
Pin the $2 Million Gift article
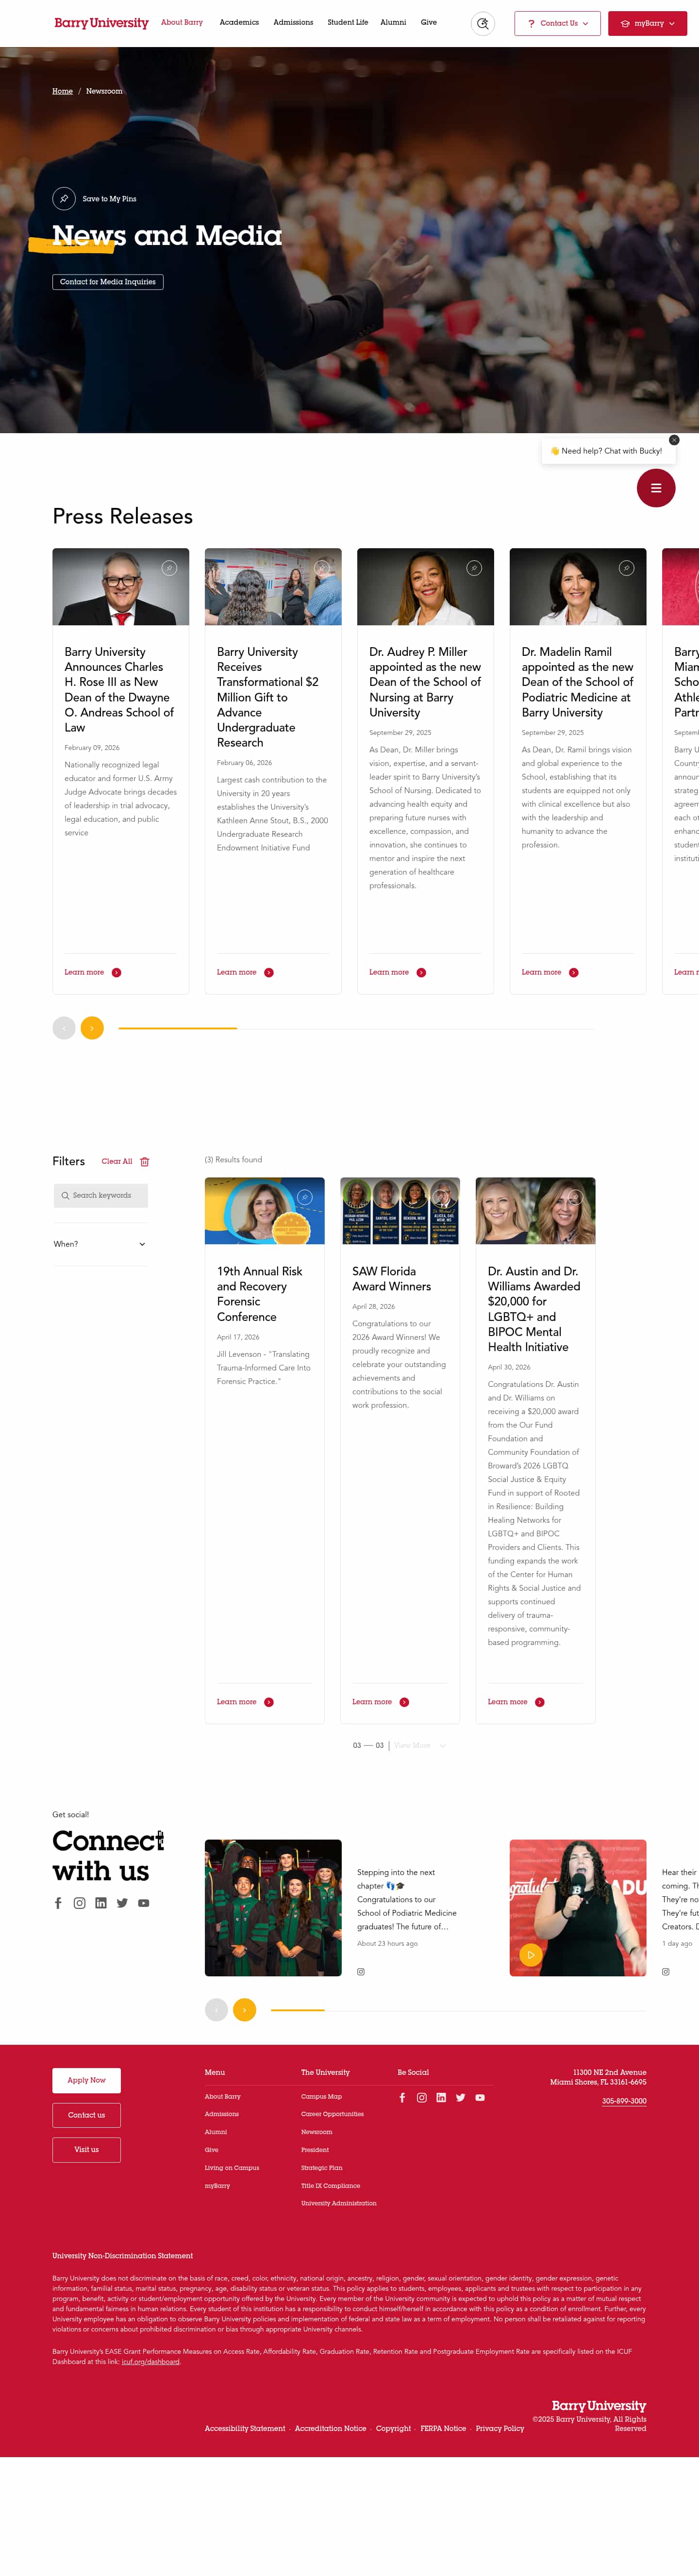[322, 568]
